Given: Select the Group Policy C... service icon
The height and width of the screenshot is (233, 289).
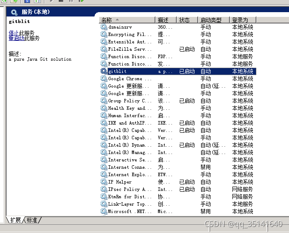Looking at the screenshot, I should pyautogui.click(x=104, y=101).
